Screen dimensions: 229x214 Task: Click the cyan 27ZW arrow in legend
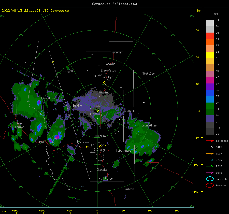pos(210,160)
